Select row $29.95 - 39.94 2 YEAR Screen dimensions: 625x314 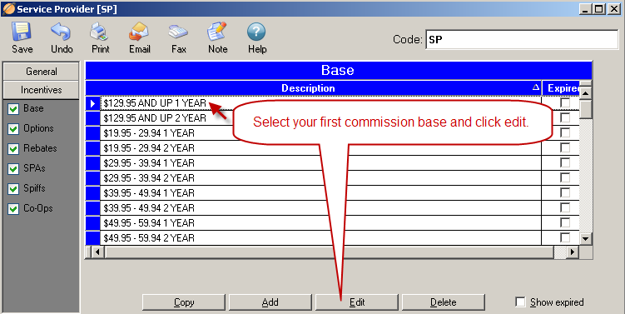point(321,178)
